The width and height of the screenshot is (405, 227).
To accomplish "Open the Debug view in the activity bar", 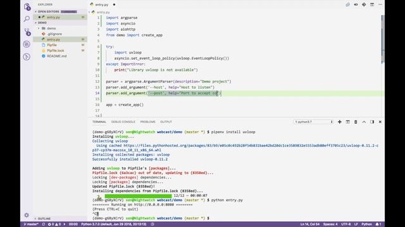I will [27, 44].
